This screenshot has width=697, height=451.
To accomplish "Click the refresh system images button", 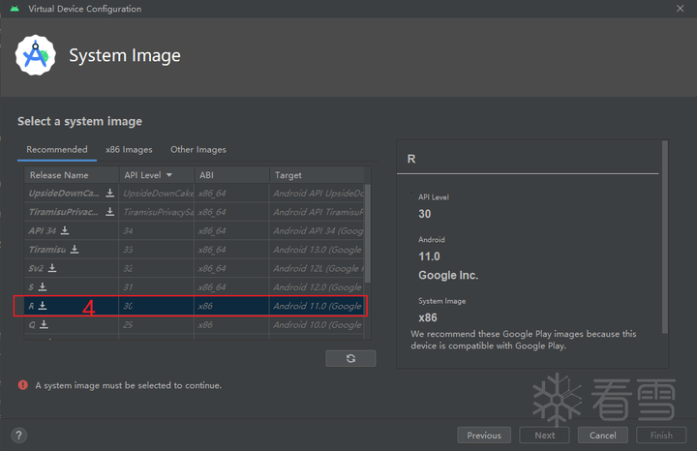I will pos(350,358).
